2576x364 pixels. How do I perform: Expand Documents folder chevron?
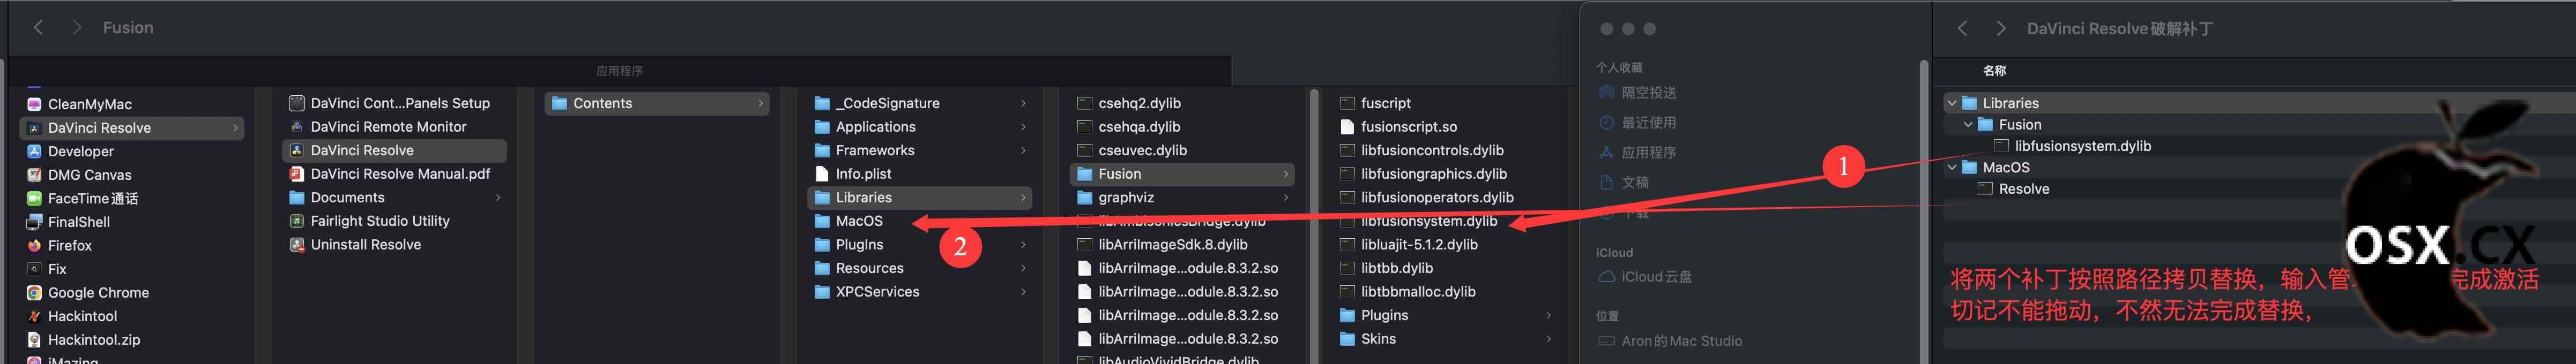coord(497,197)
